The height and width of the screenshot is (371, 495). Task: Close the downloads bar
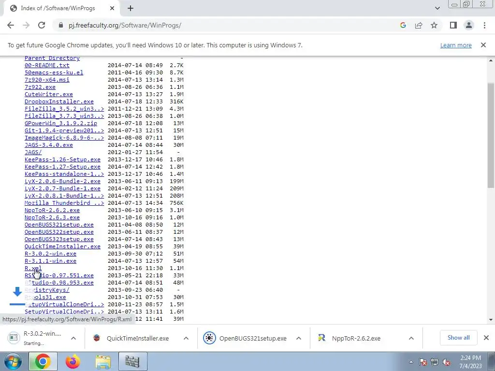click(486, 338)
